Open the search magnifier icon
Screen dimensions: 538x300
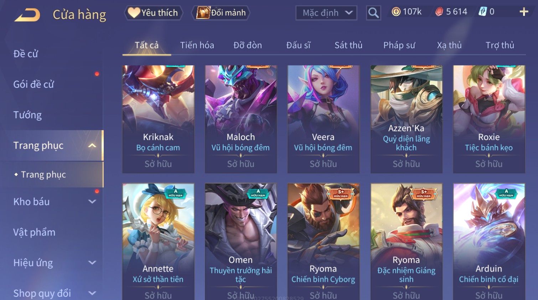(x=373, y=13)
